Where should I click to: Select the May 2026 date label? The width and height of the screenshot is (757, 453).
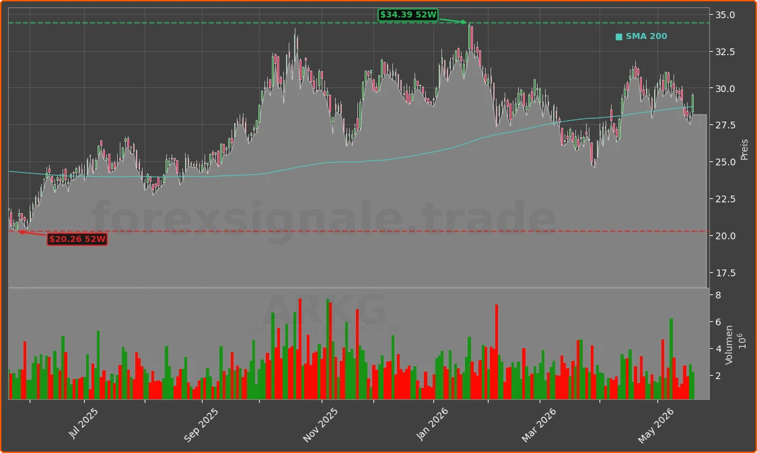pyautogui.click(x=655, y=425)
